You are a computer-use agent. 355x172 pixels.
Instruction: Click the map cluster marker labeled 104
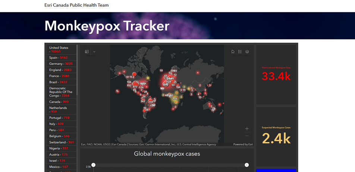tap(129, 82)
